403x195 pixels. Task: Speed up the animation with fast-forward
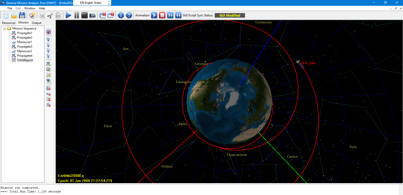pyautogui.click(x=170, y=15)
